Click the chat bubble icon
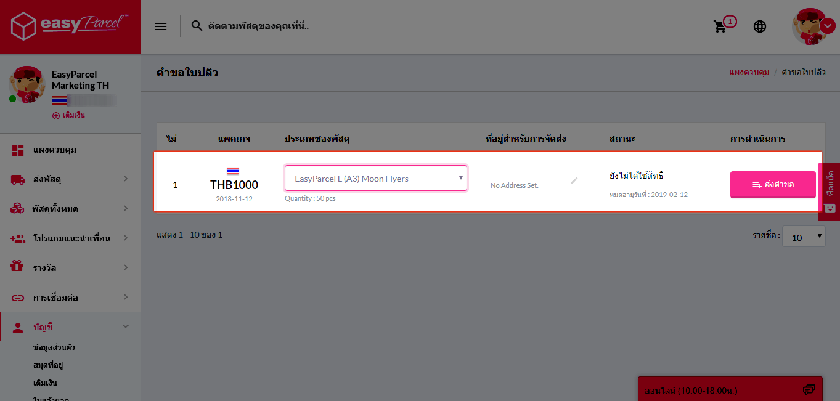The height and width of the screenshot is (401, 840). [809, 390]
